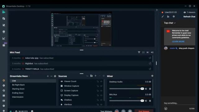Image resolution: width=199 pixels, height=112 pixels.
Task: Click the Mini Feed scrollbar
Action: pos(152,59)
